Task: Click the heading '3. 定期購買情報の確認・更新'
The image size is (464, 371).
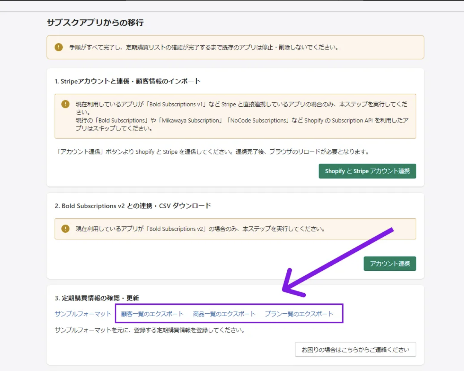Action: point(97,298)
